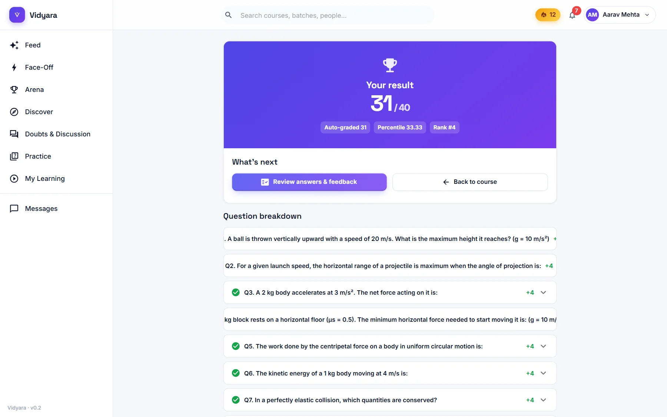Open Face-Off lightning bolt icon
This screenshot has height=417, width=667.
click(x=14, y=67)
